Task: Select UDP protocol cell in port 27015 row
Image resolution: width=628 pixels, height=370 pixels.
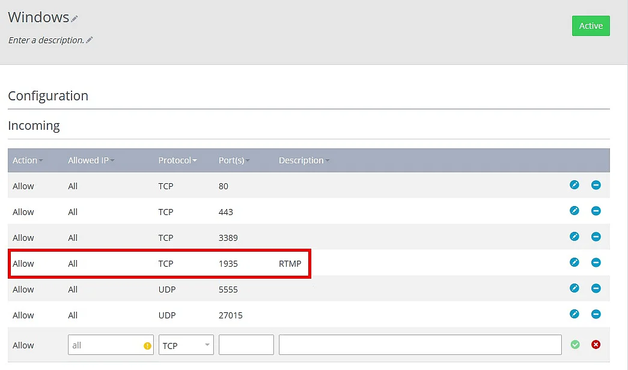Action: [x=167, y=315]
